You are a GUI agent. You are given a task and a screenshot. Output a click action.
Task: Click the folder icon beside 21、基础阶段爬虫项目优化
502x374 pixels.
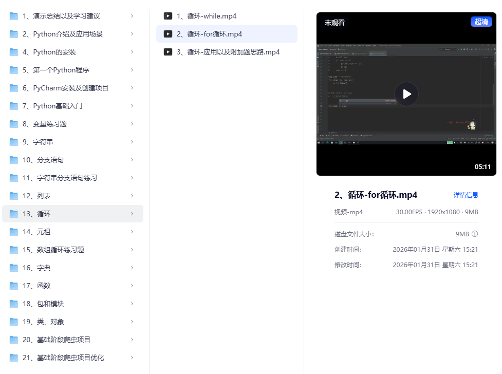[x=13, y=358]
